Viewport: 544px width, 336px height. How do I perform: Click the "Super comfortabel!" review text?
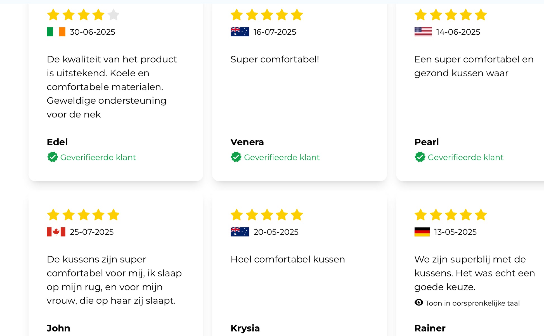point(275,59)
